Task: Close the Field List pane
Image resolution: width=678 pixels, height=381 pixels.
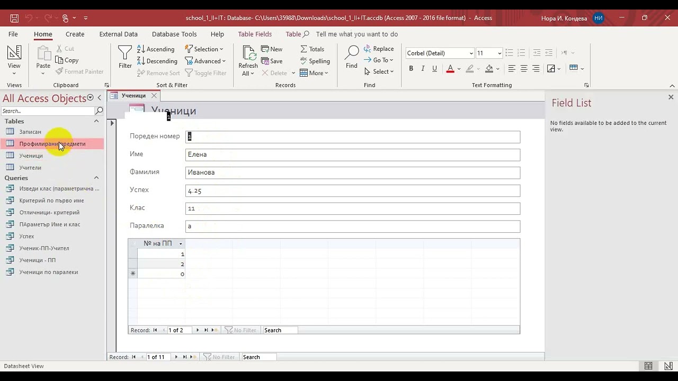Action: (671, 97)
